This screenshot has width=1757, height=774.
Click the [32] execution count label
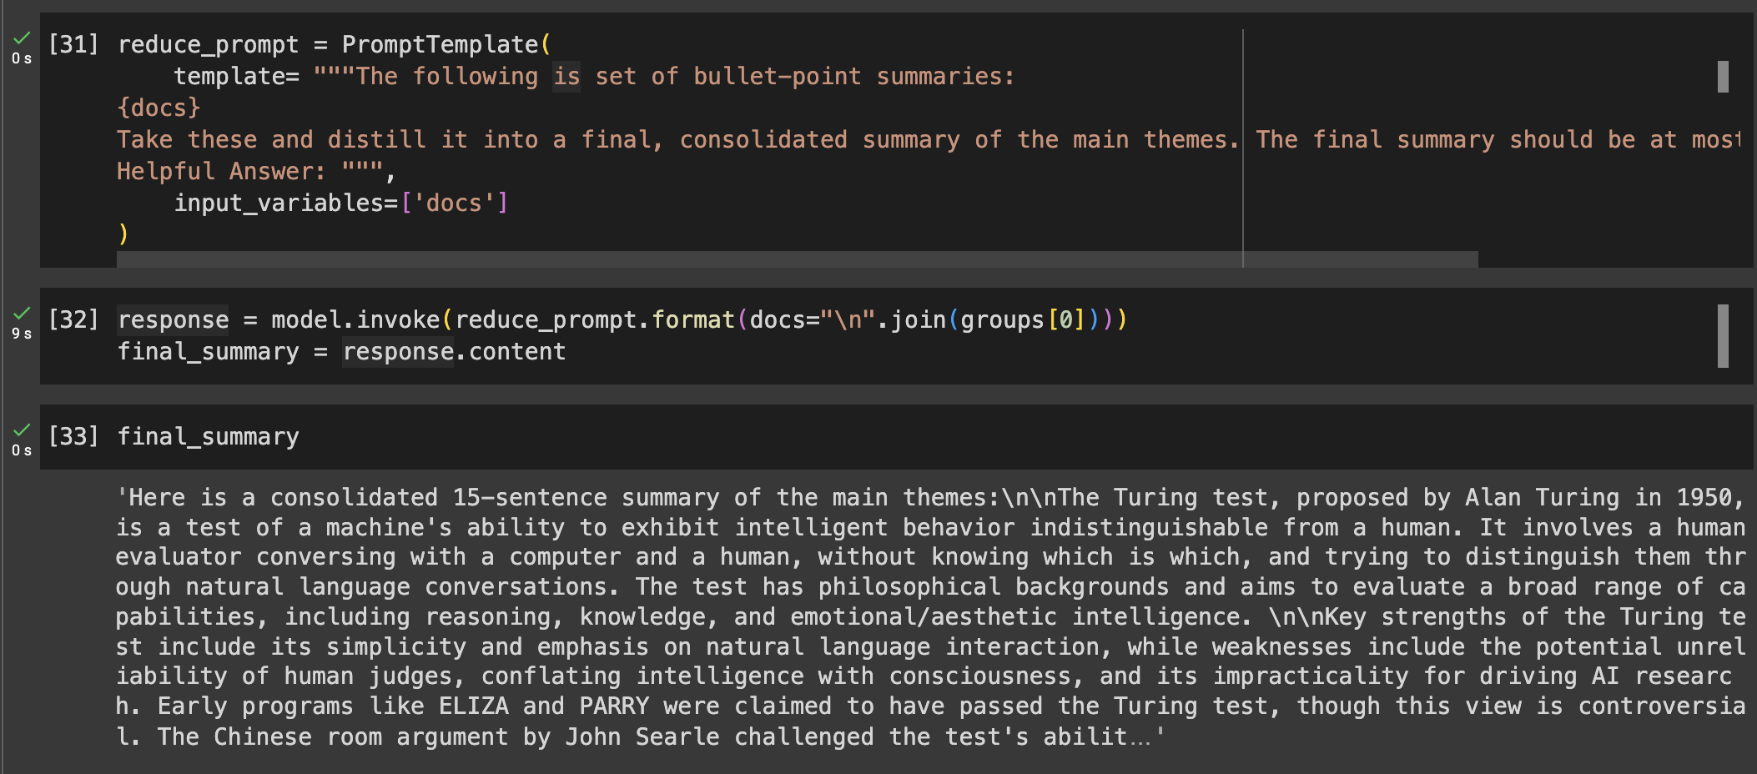coord(73,319)
